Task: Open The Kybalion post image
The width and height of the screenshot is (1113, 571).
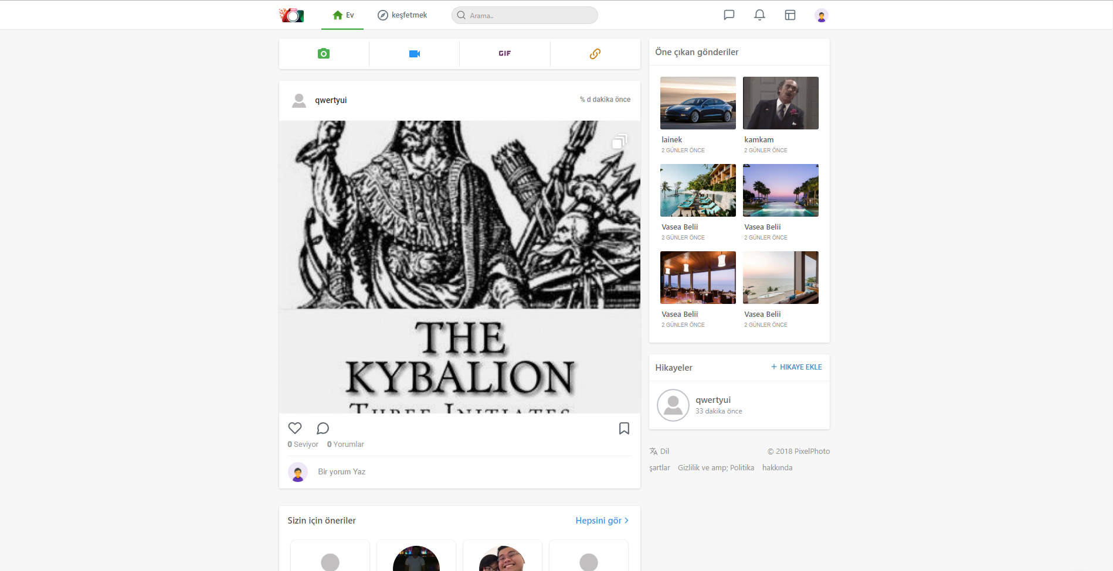Action: point(460,267)
